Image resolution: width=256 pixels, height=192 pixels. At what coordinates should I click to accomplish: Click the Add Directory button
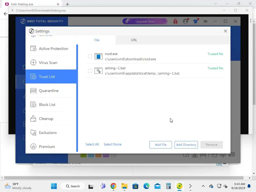pyautogui.click(x=186, y=145)
